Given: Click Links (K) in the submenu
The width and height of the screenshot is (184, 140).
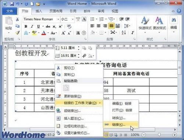Looking at the screenshot, I should [x=121, y=125].
